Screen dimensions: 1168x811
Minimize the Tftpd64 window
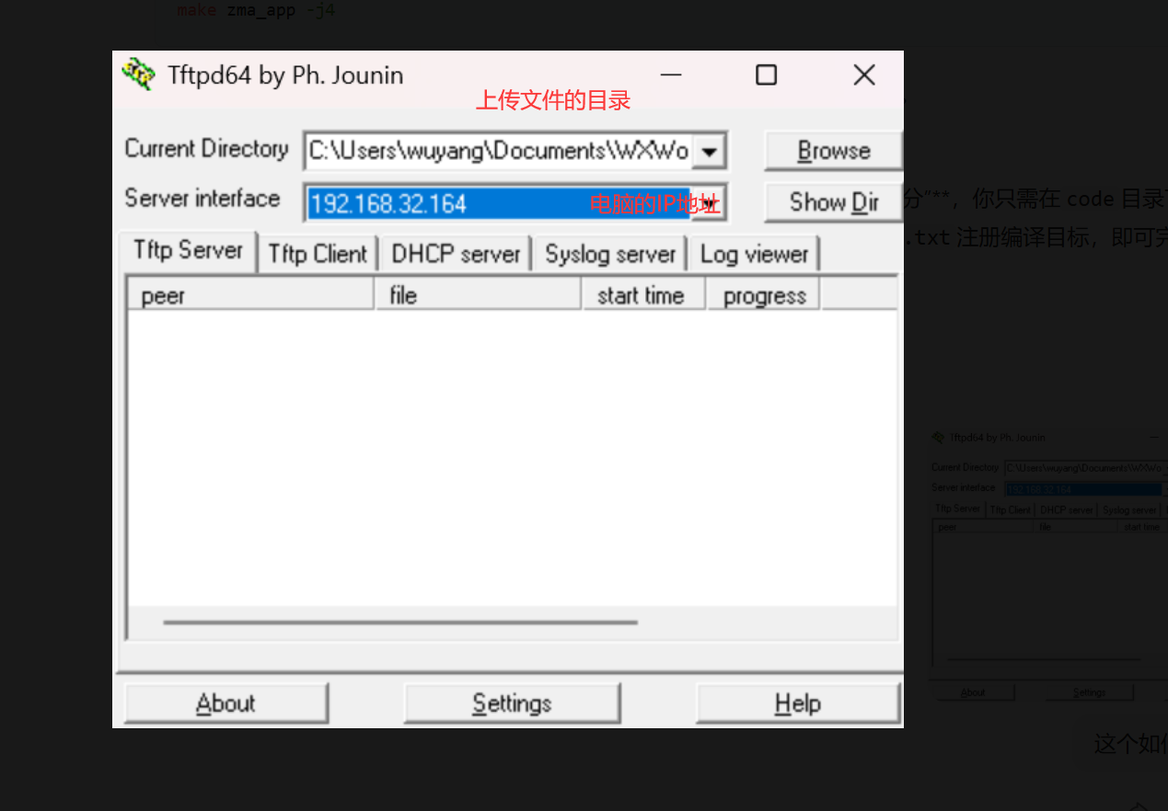coord(670,75)
